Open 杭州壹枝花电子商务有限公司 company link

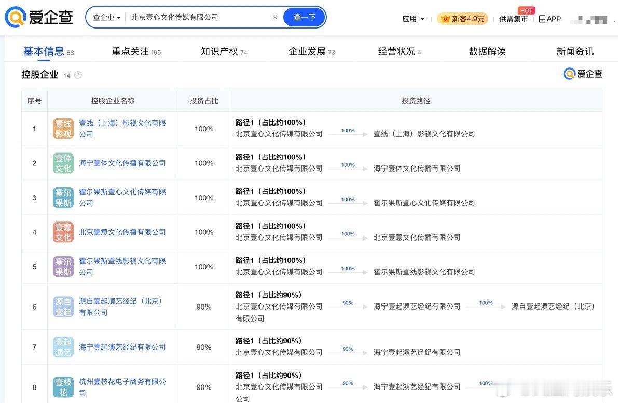[x=122, y=387]
